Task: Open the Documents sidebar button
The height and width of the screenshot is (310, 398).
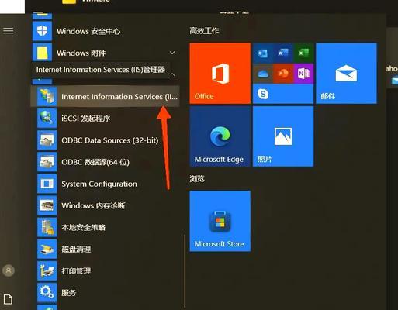Action: point(8,299)
